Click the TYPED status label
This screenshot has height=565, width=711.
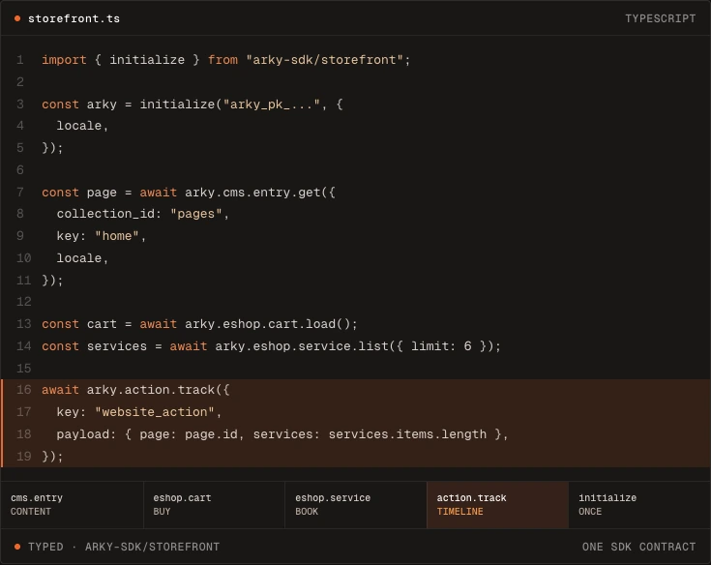point(45,547)
